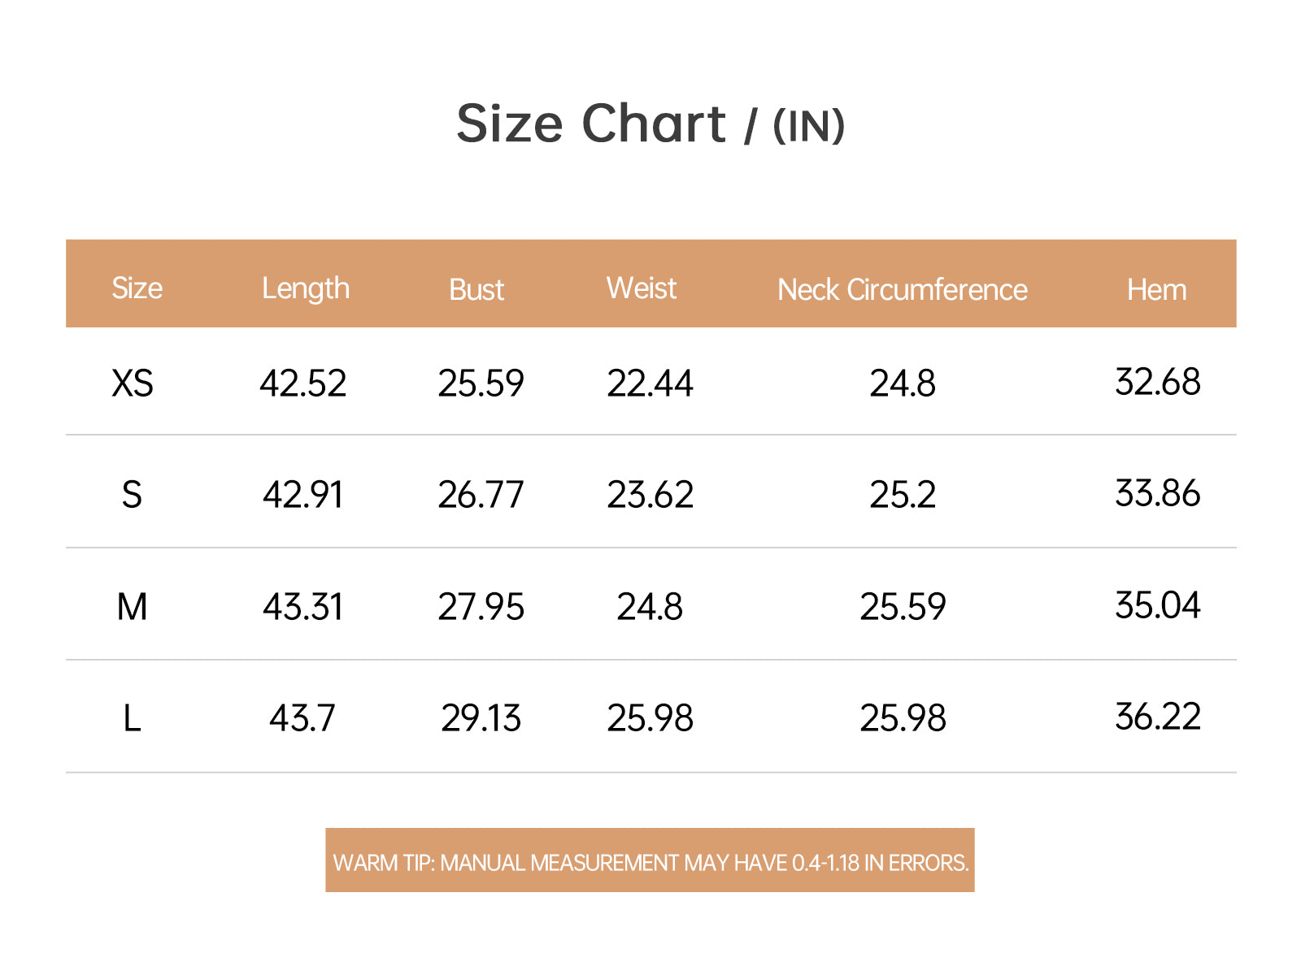Select the M length value 43.31
Image resolution: width=1301 pixels, height=975 pixels.
(303, 607)
